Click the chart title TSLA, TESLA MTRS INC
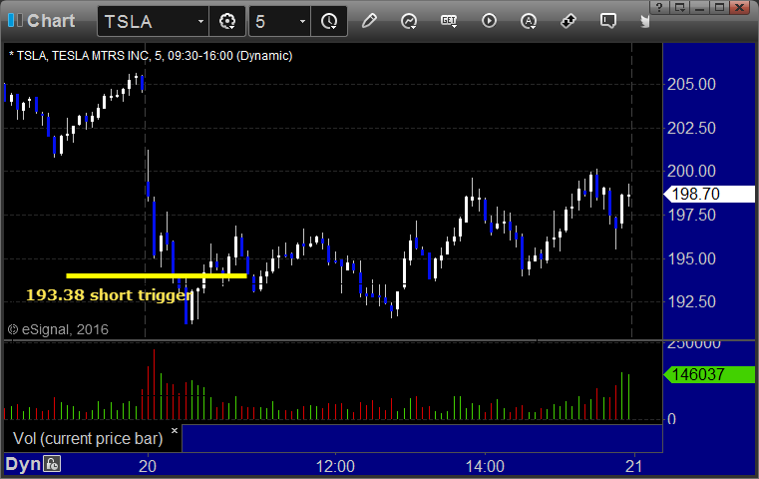759x479 pixels. [x=151, y=56]
